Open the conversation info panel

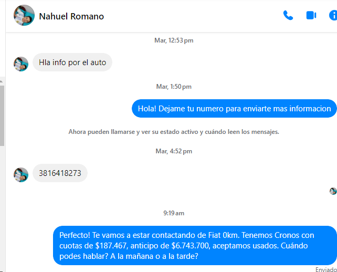click(x=333, y=15)
